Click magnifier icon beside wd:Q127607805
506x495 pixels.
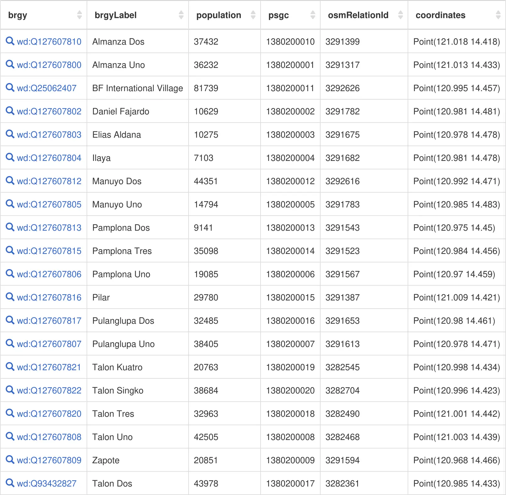point(10,204)
